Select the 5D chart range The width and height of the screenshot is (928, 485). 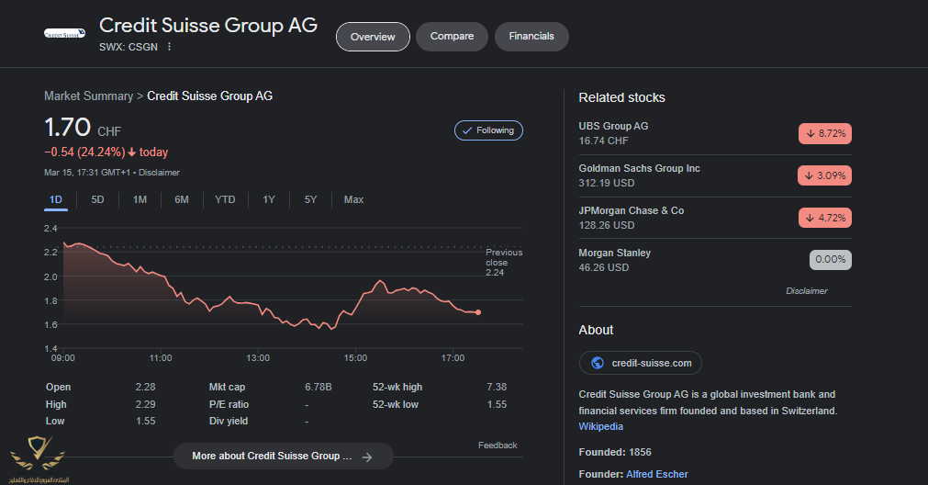click(x=97, y=199)
